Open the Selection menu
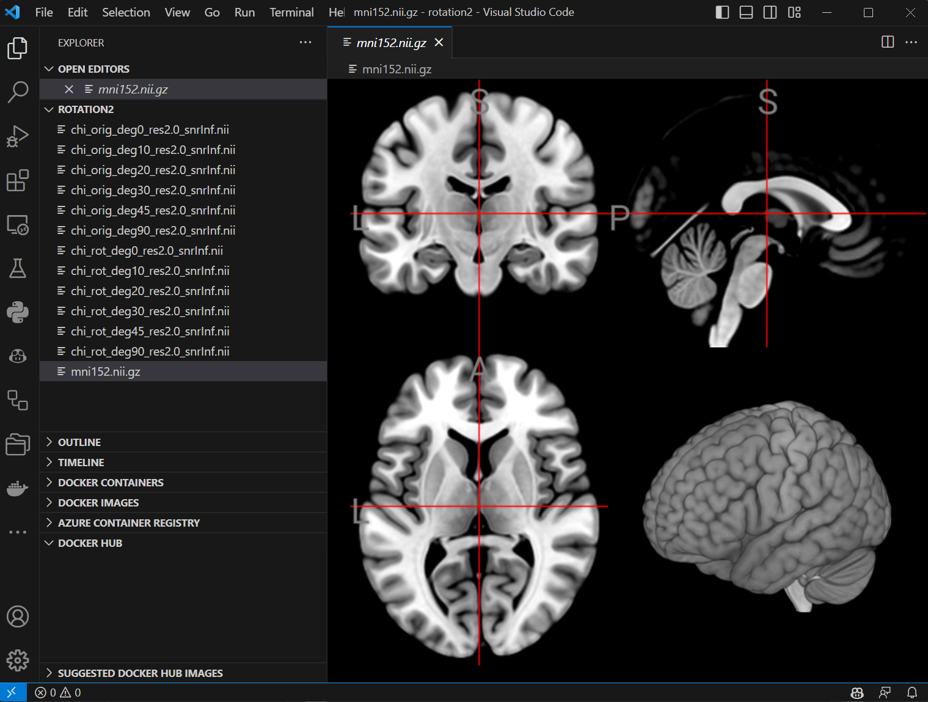 tap(126, 12)
